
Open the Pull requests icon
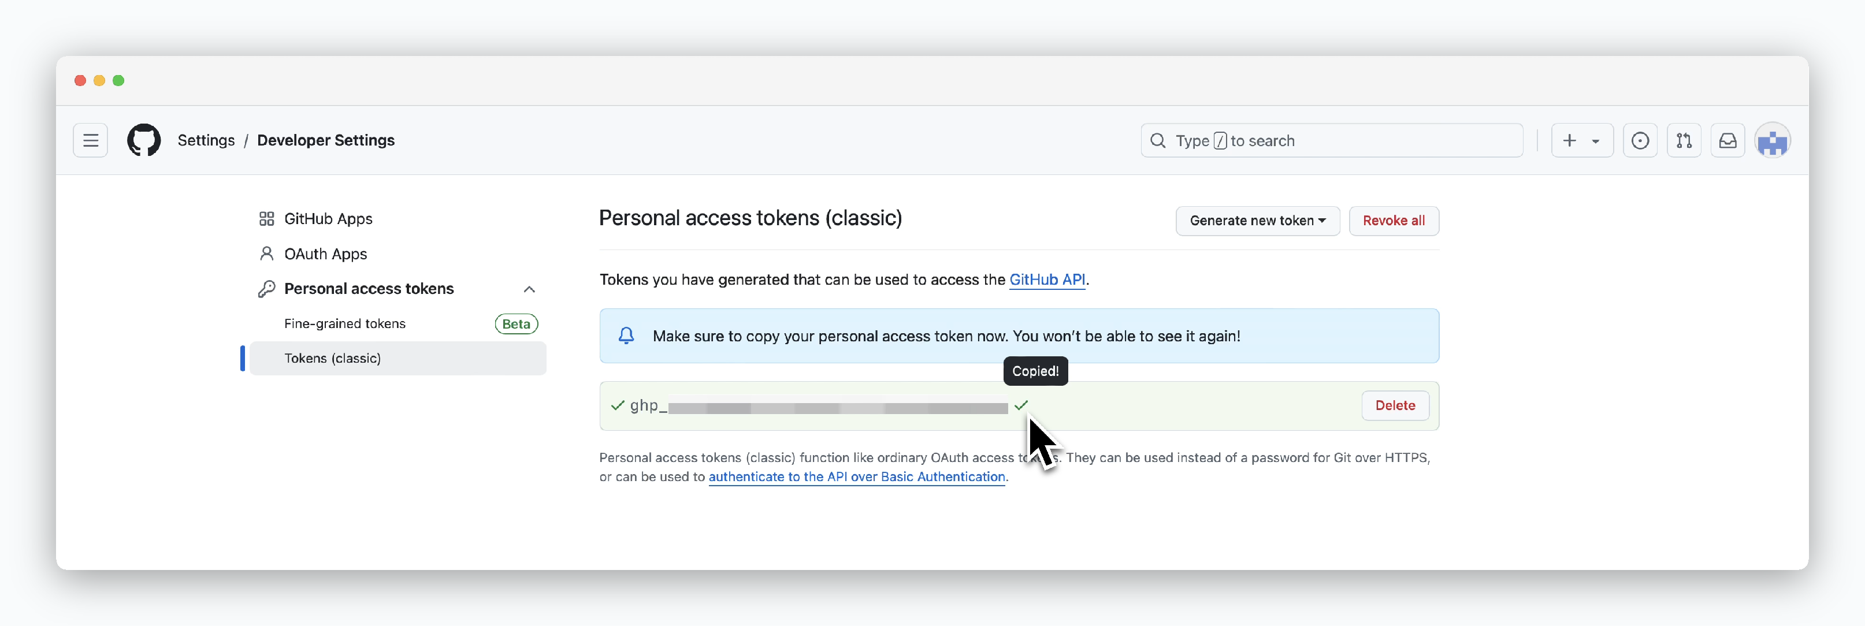click(x=1684, y=140)
